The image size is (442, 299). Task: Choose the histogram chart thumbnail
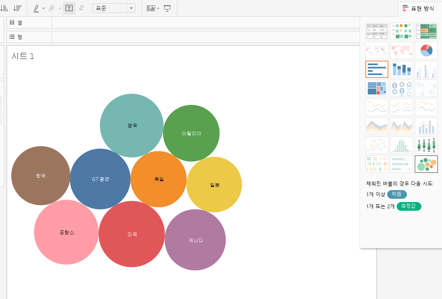click(402, 145)
